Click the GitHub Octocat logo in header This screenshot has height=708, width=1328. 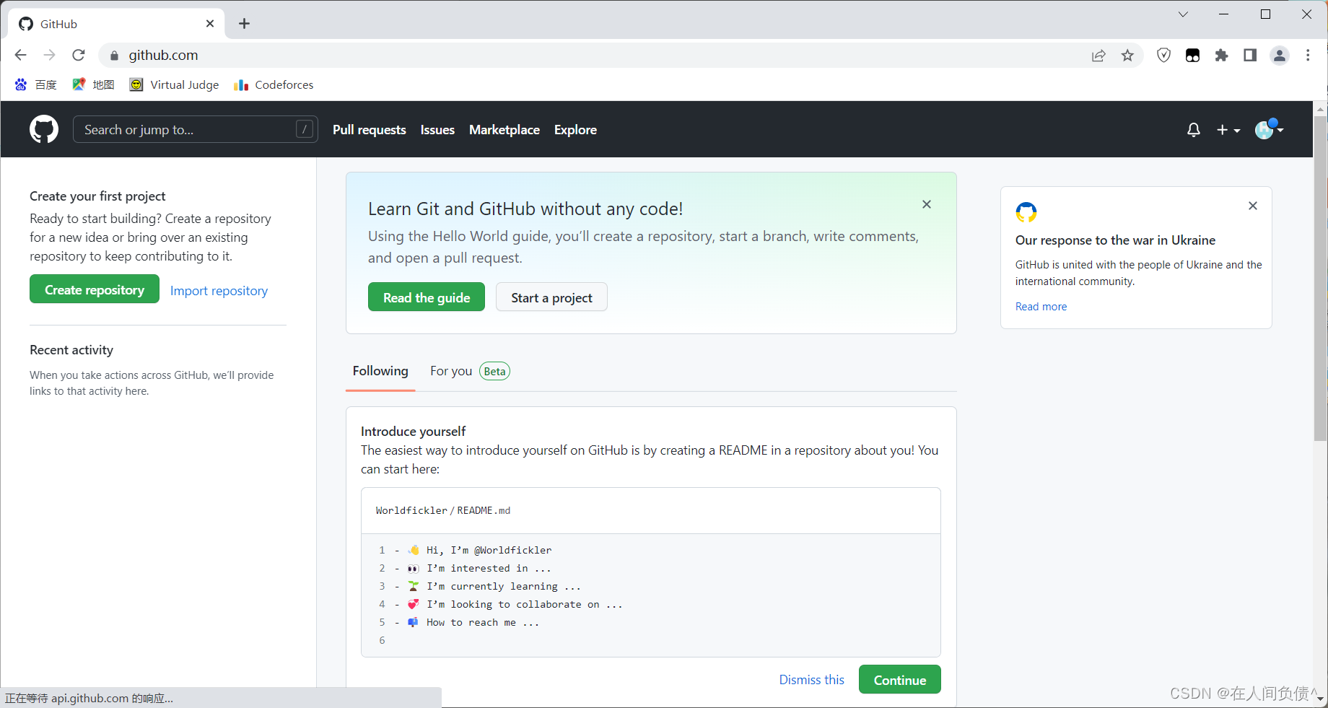pos(44,129)
